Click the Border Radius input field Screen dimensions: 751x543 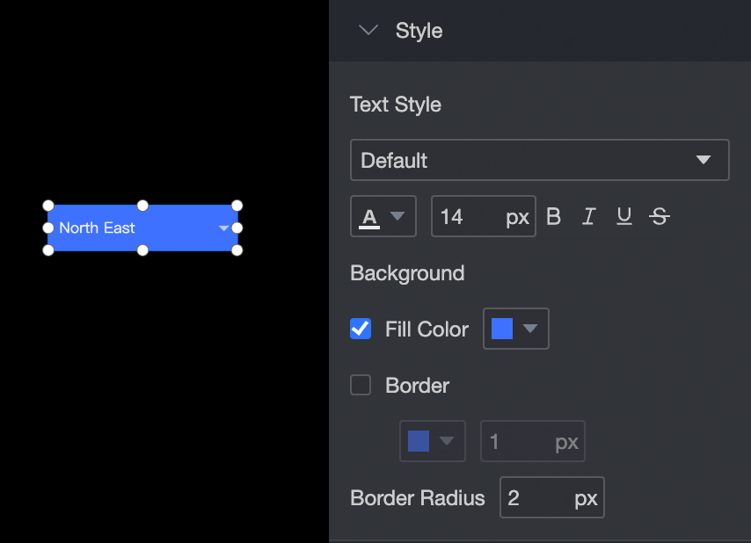(x=536, y=498)
